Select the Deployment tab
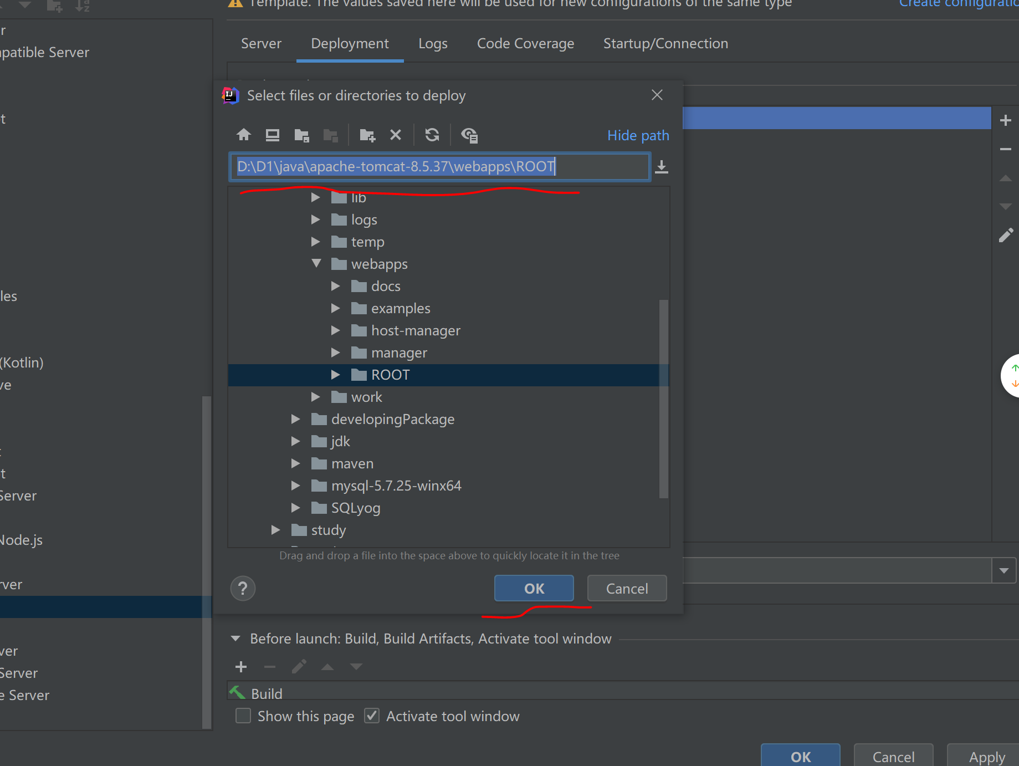The image size is (1019, 766). (x=350, y=43)
